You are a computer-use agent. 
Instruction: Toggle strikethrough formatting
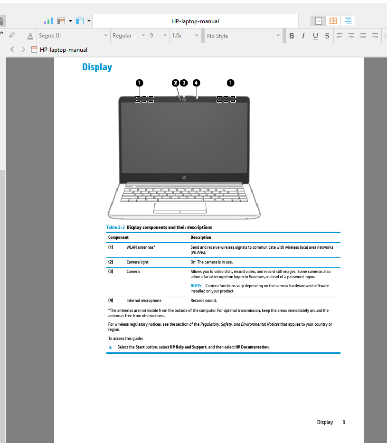(x=327, y=36)
